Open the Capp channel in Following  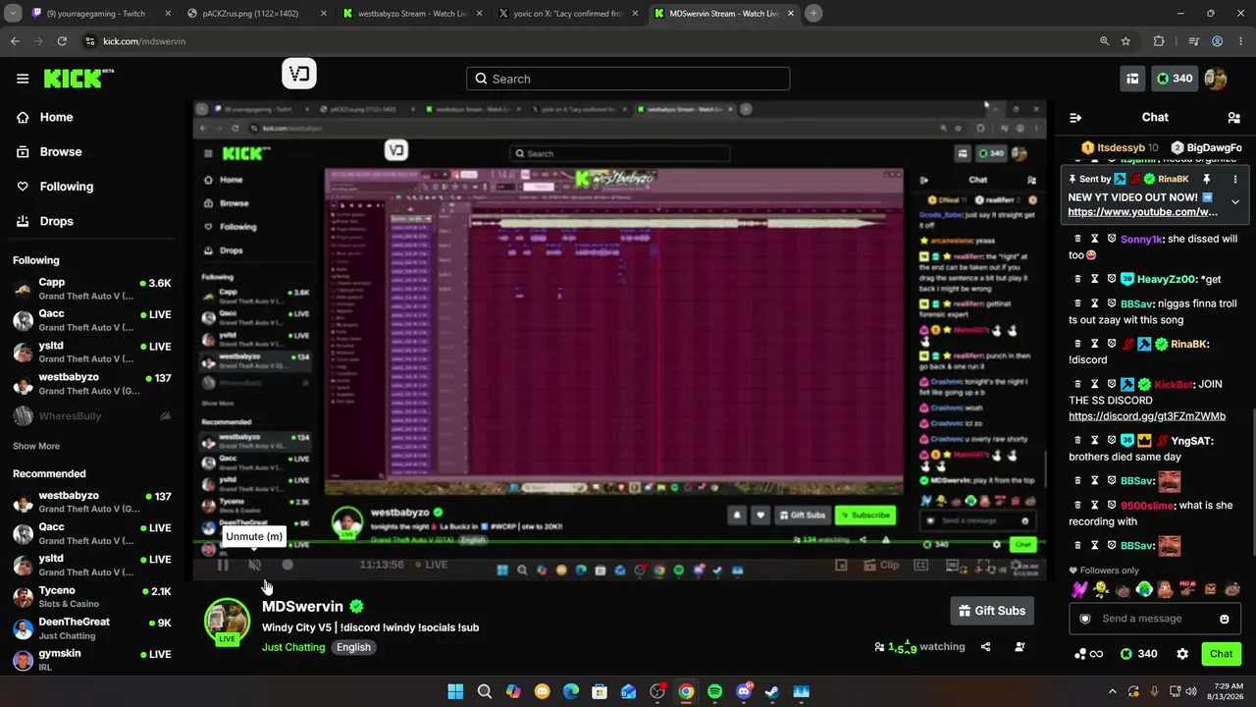click(93, 289)
